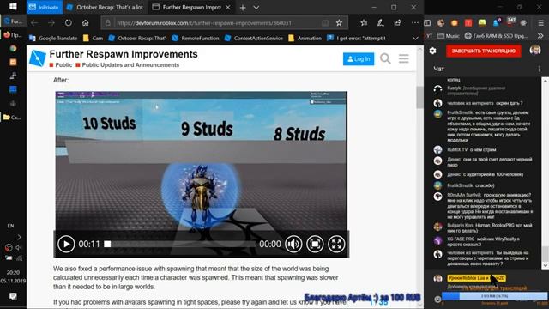Image resolution: width=549 pixels, height=309 pixels.
Task: Share this page from Edge toolbar
Action: click(397, 23)
